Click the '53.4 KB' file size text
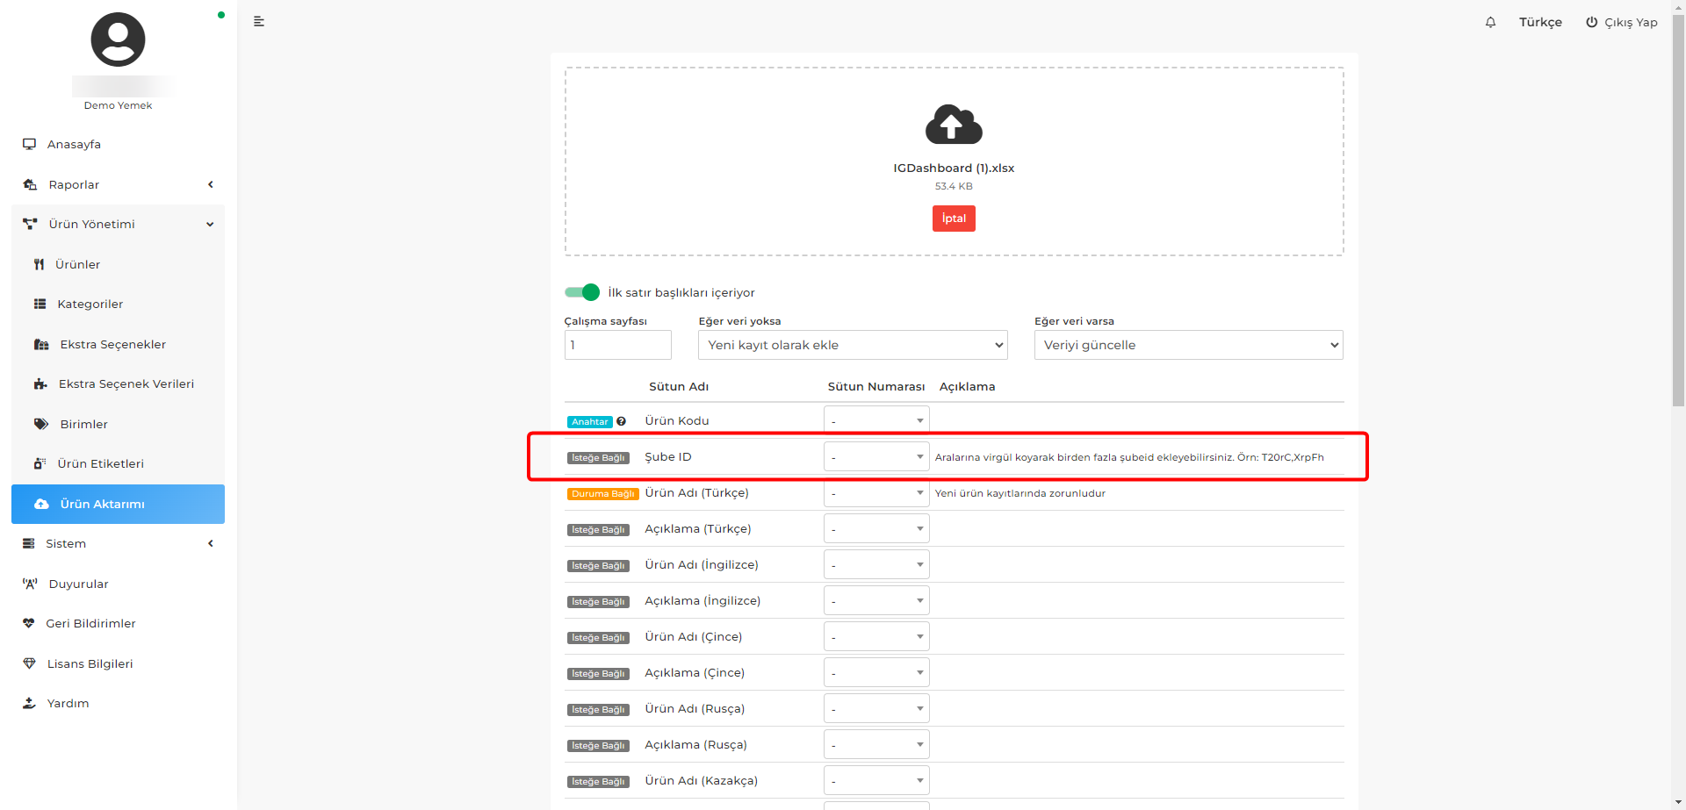 tap(954, 186)
